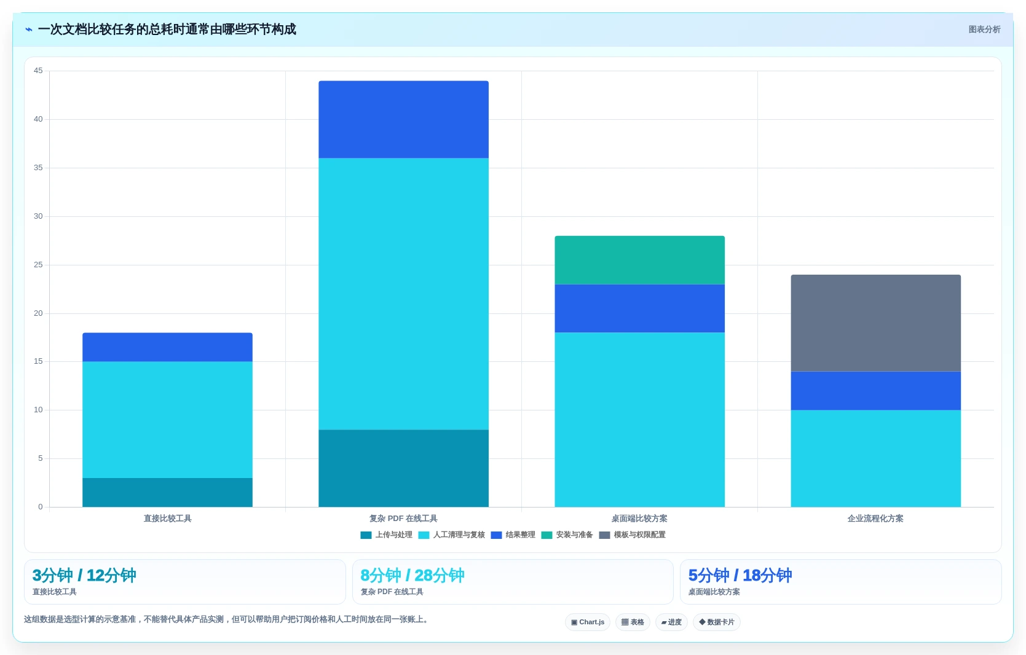Click the 上传与处理 segment of 复杂 PDF 在线工具 bar
The height and width of the screenshot is (655, 1026).
[403, 468]
